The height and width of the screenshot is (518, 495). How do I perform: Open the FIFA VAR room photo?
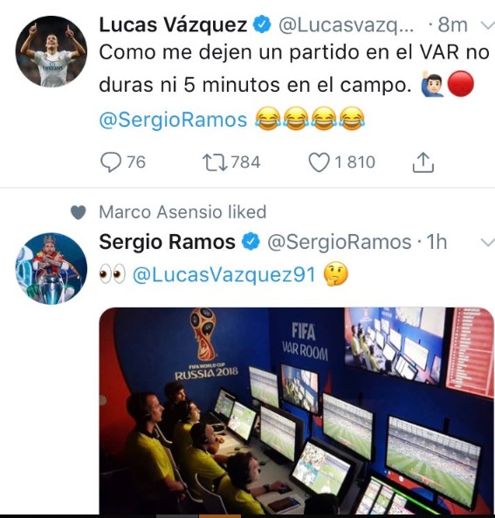click(296, 411)
